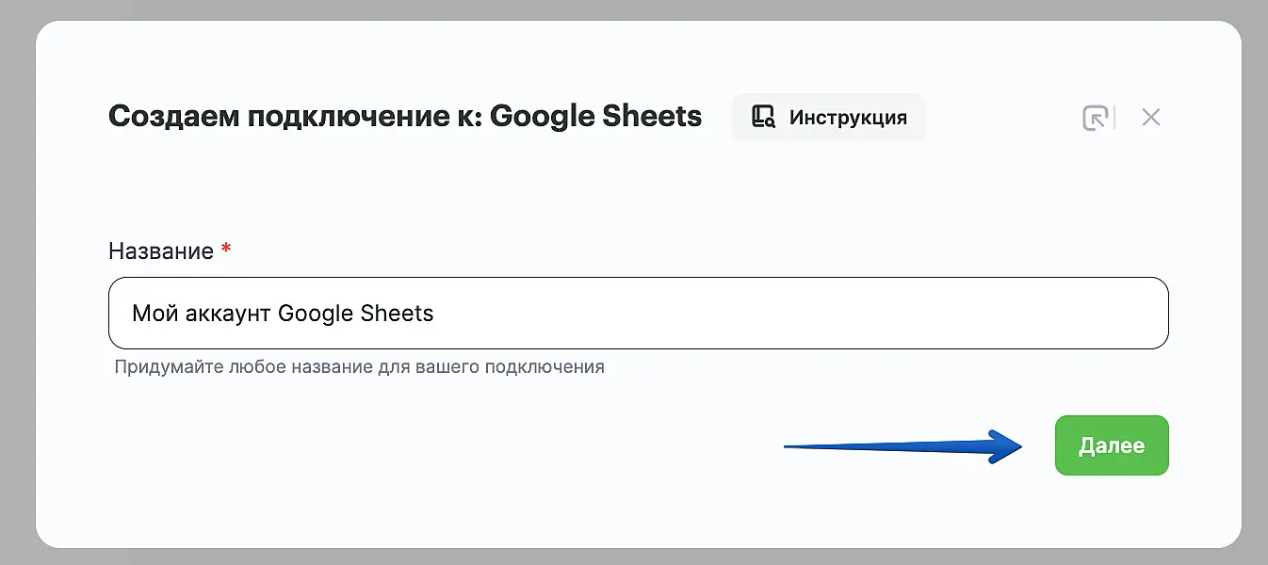1268x565 pixels.
Task: Click the "Название" field label
Action: click(x=161, y=251)
